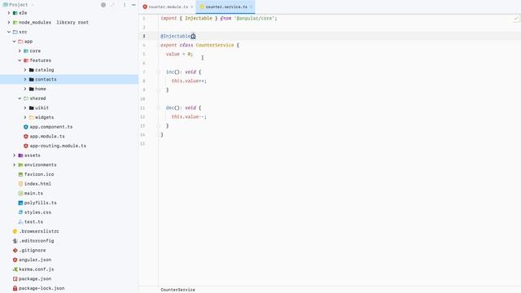521x293 pixels.
Task: Click the app.component.ts file icon
Action: pyautogui.click(x=26, y=127)
